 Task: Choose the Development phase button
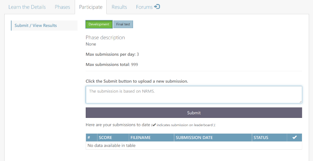99,24
